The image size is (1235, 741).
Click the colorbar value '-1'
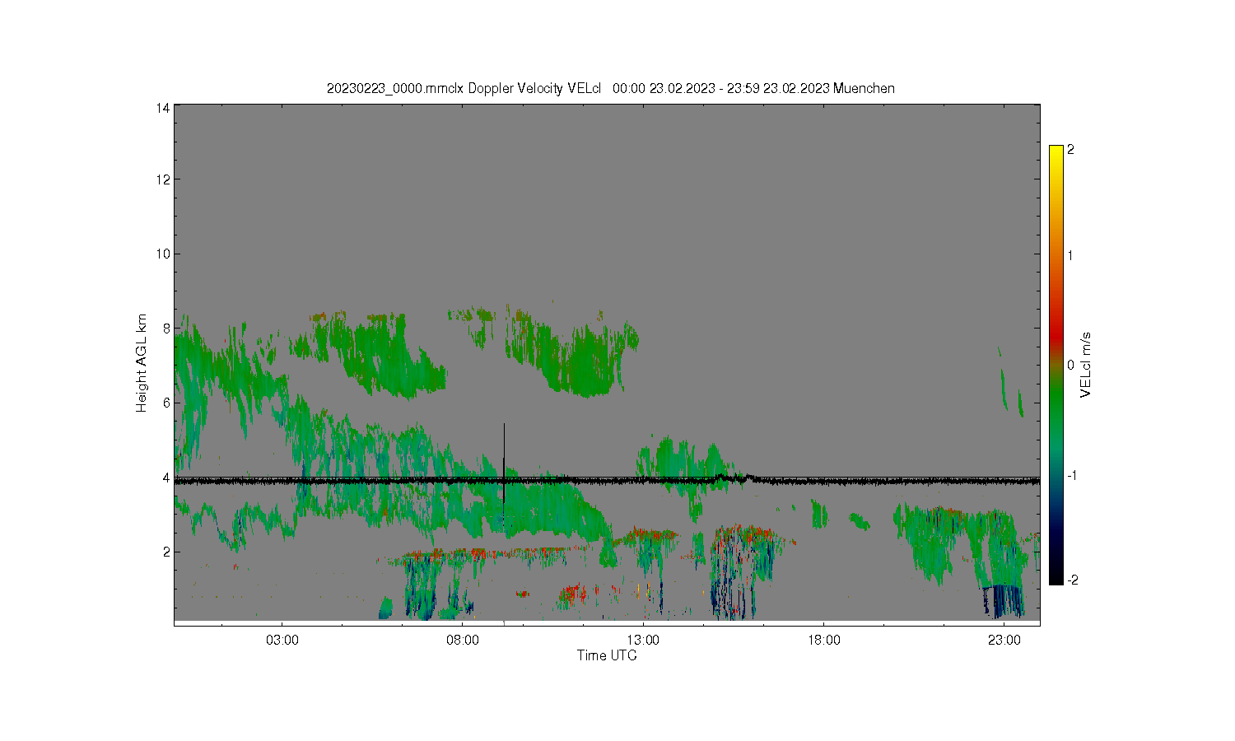pos(1072,476)
